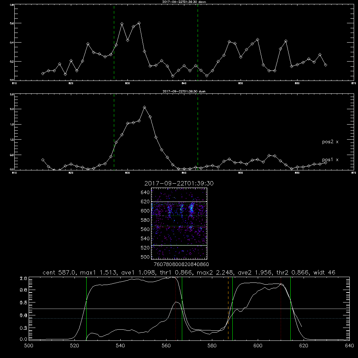The image size is (358, 358).
Task: Click the solid horizontal threshold line in bottom plot
Action: [x=189, y=309]
